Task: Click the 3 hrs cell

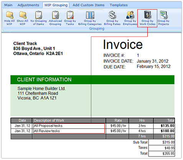Action: 141,126
